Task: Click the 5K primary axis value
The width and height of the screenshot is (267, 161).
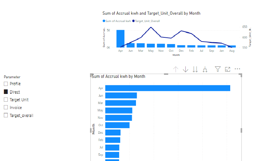Action: (x=109, y=30)
